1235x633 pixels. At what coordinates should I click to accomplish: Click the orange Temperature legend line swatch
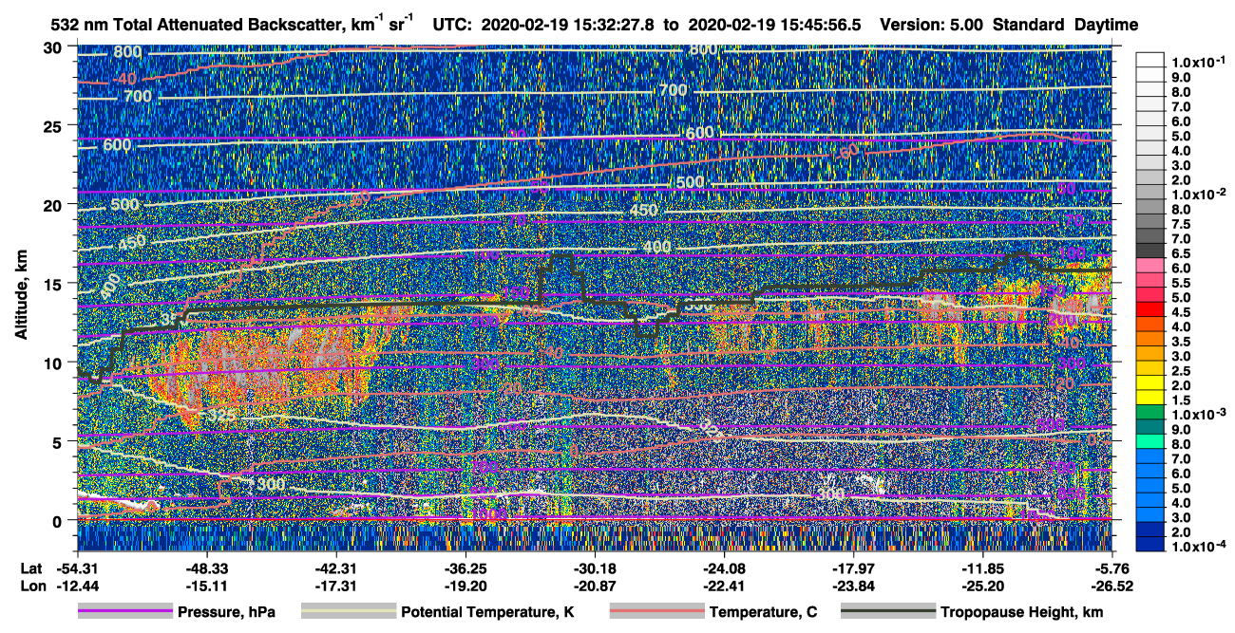[x=655, y=612]
